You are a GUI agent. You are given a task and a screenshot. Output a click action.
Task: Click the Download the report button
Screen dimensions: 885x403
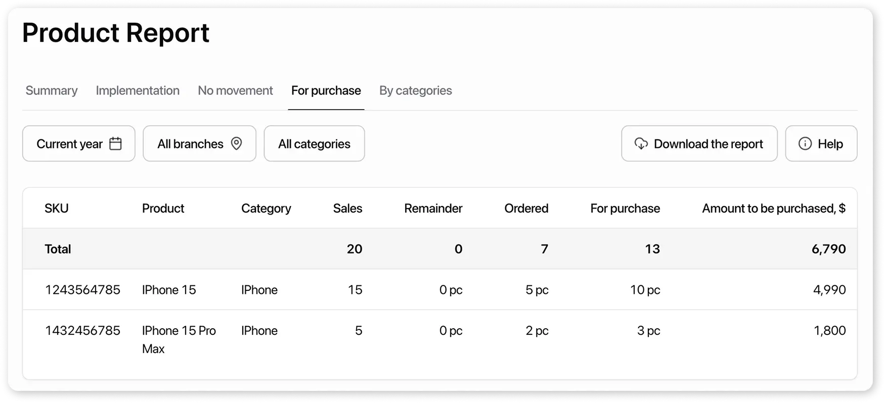coord(699,143)
